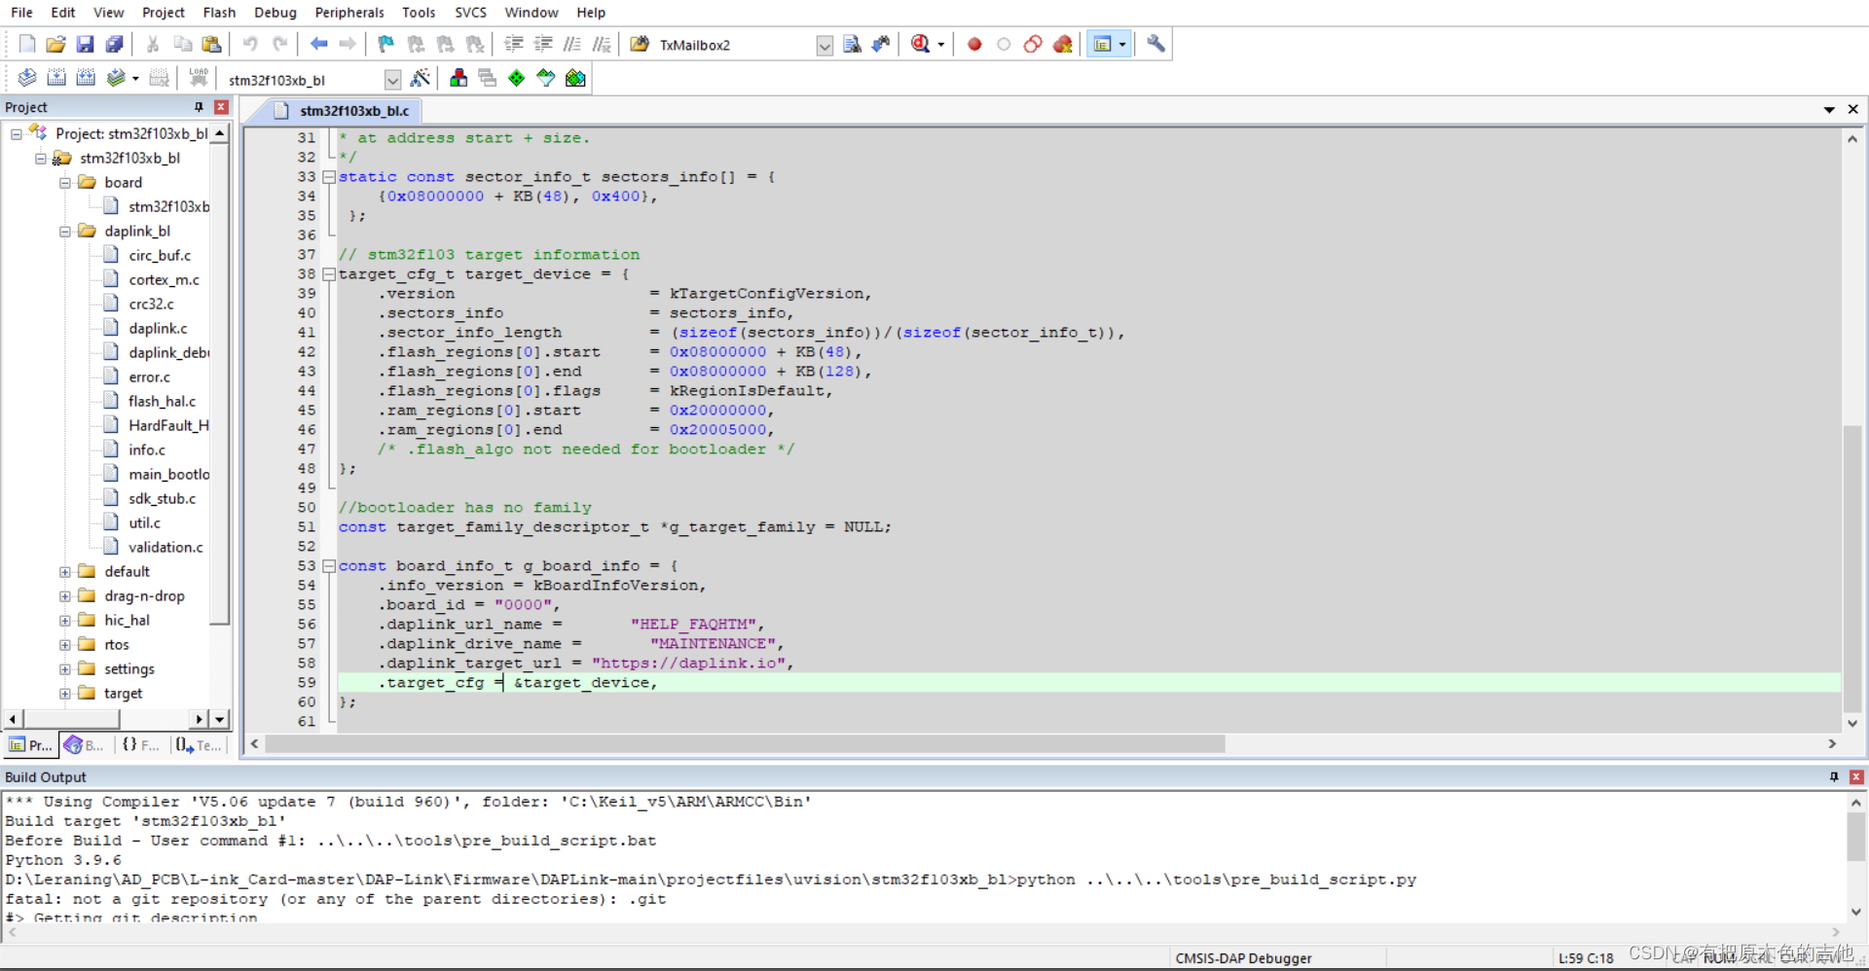Click the Incremental Find binoculars icon

coord(881,44)
